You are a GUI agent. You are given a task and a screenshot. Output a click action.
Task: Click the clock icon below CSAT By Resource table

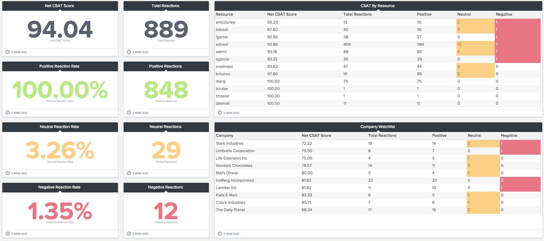click(x=220, y=113)
